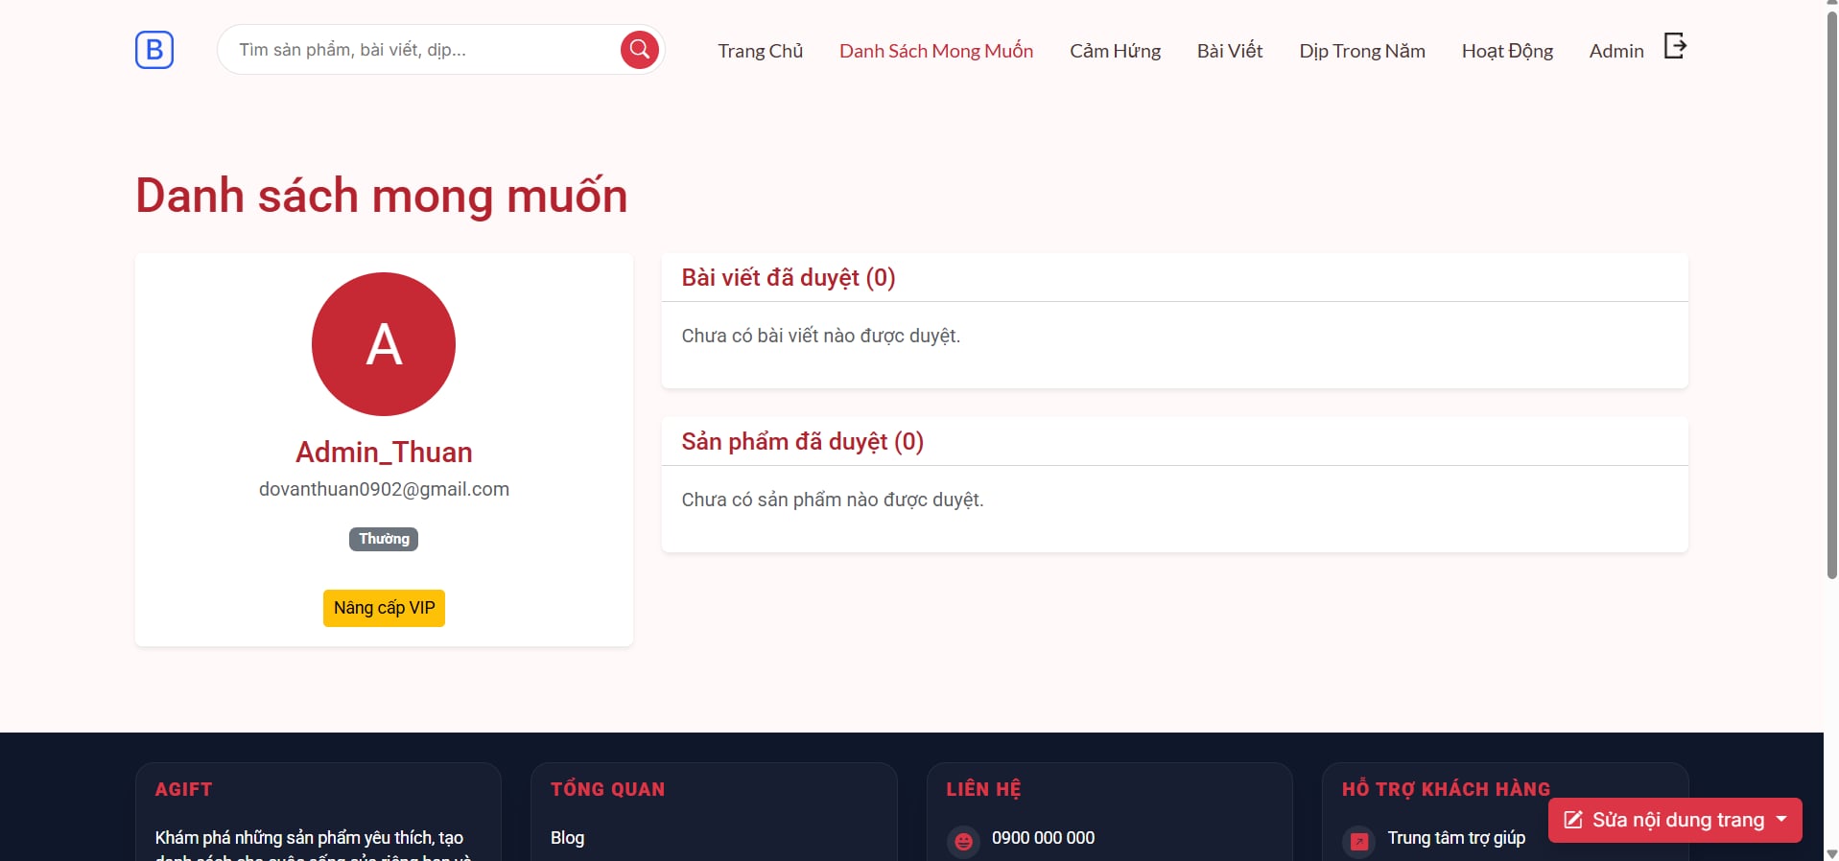
Task: Open Hoạt Động menu item
Action: coord(1507,51)
